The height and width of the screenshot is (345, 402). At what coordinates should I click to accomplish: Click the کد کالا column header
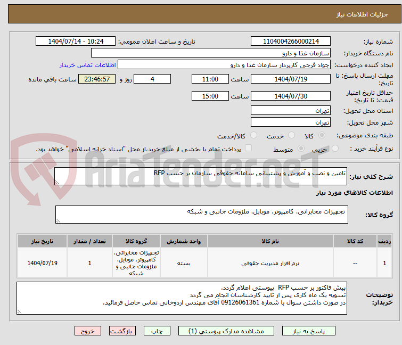(x=355, y=241)
